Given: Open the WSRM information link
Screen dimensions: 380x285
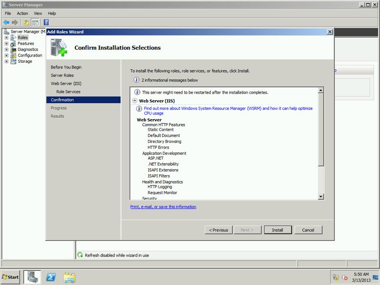Looking at the screenshot, I should point(228,111).
